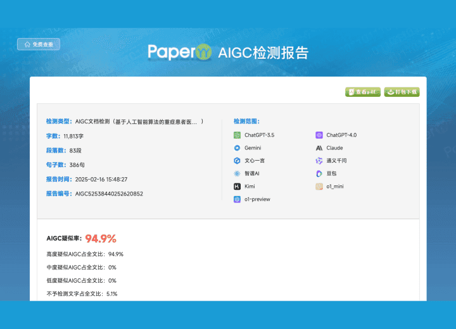Viewport: 456px width, 329px height.
Task: Click the Claude icon
Action: (x=319, y=148)
